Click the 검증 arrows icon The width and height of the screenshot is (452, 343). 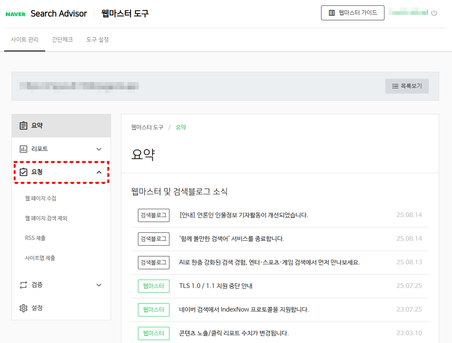[x=23, y=285]
